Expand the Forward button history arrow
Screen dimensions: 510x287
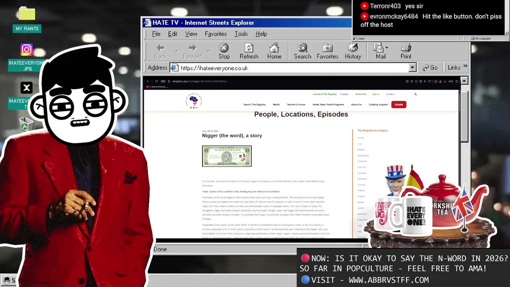208,51
